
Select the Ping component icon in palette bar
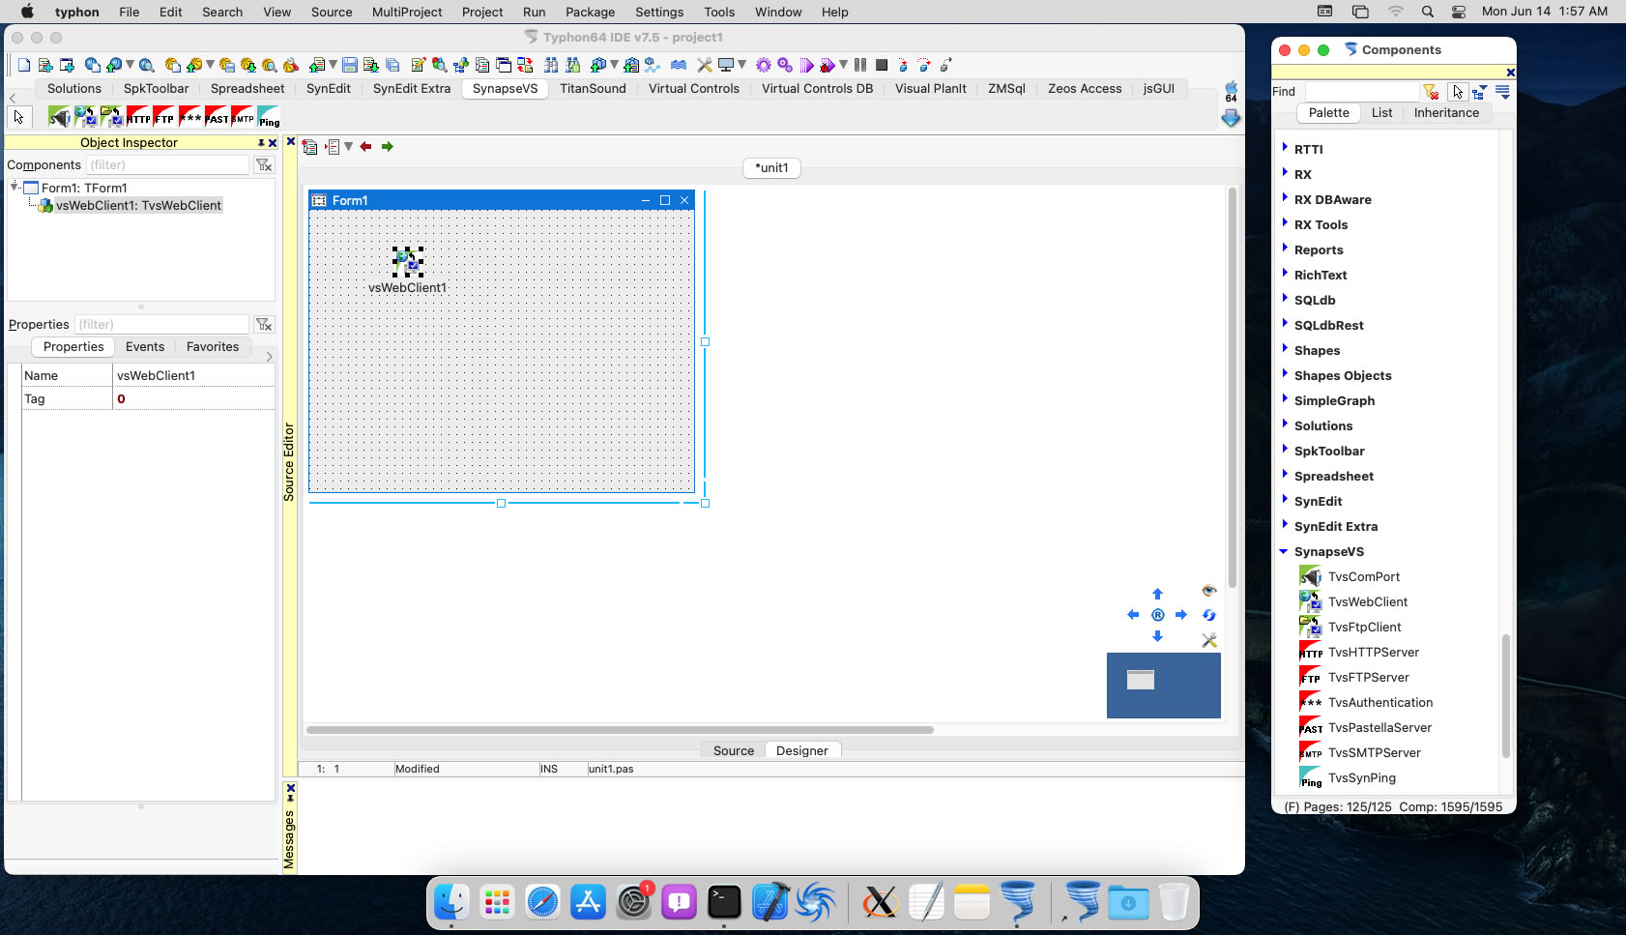click(269, 117)
